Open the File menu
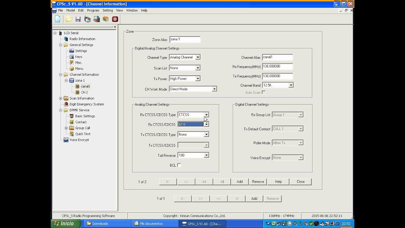The height and width of the screenshot is (228, 405). [60, 10]
